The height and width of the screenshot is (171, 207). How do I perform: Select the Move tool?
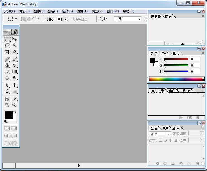coord(15,39)
